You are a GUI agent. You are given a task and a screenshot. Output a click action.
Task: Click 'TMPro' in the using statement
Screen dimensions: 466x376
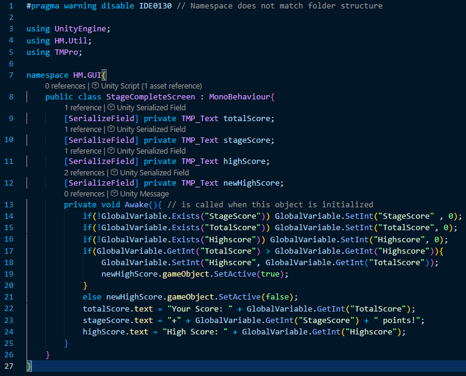(66, 52)
